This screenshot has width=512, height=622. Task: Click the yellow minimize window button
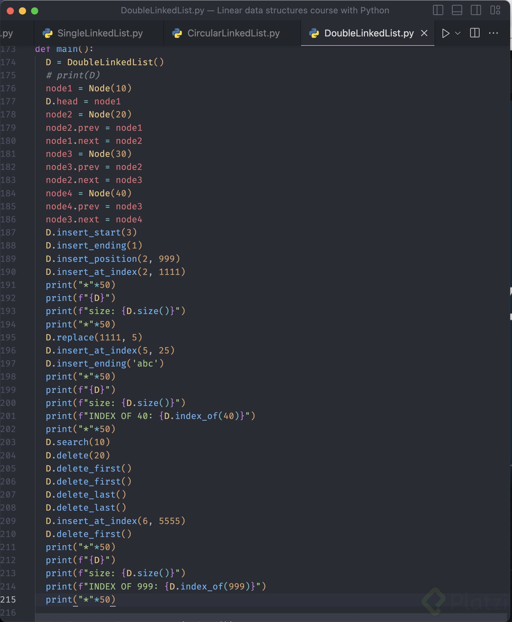tap(22, 11)
